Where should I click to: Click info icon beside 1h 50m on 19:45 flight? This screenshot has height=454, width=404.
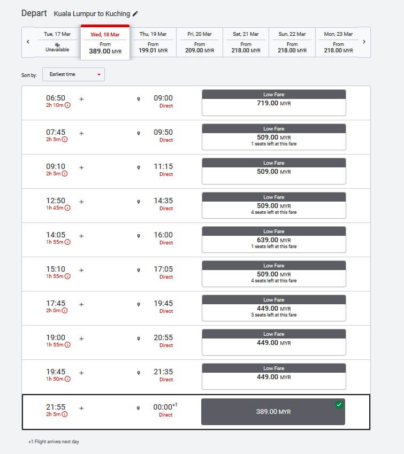point(67,379)
